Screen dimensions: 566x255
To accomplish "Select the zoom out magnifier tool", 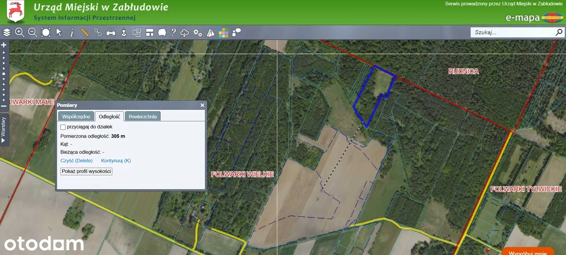I will point(33,32).
